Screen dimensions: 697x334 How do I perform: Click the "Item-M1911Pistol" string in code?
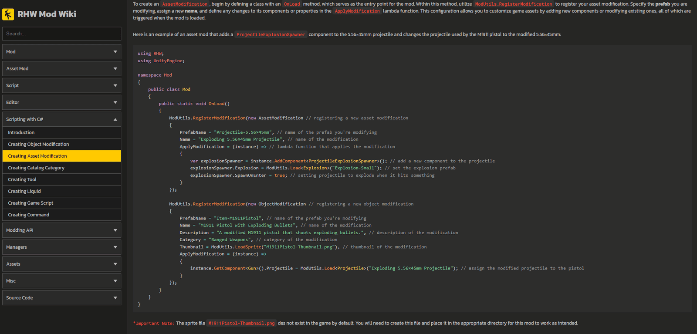237,218
